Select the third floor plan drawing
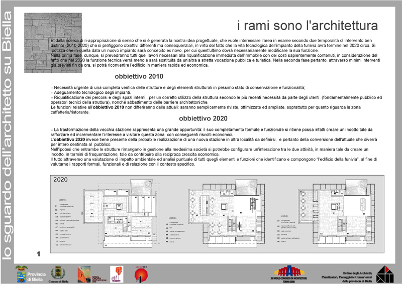Screen dimensions: 402x286 click(337, 213)
